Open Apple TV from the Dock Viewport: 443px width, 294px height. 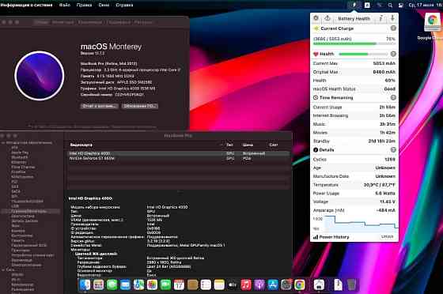click(233, 285)
